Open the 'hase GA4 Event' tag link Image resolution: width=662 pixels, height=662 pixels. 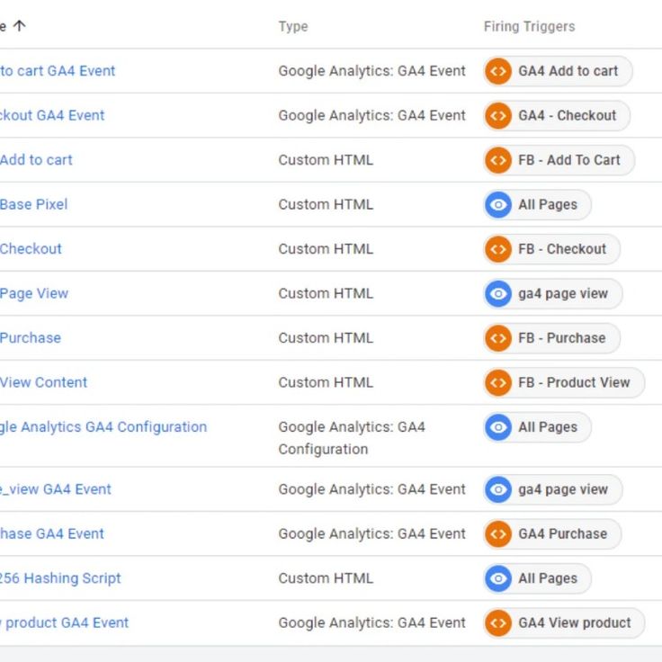pyautogui.click(x=52, y=533)
